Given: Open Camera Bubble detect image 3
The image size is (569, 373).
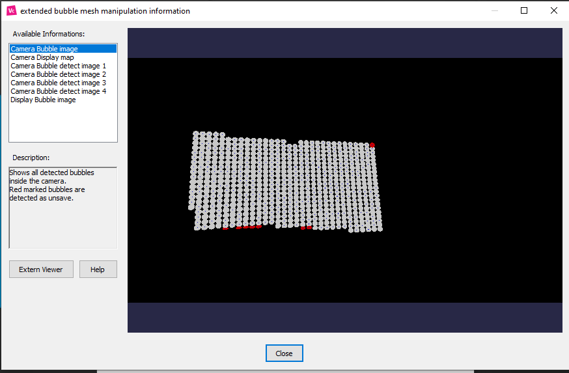Looking at the screenshot, I should click(x=58, y=83).
